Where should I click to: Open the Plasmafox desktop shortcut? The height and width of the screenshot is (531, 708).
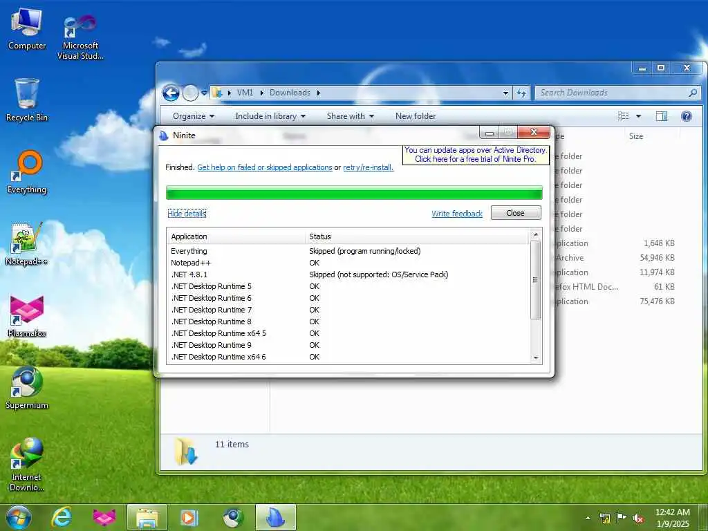tap(27, 317)
